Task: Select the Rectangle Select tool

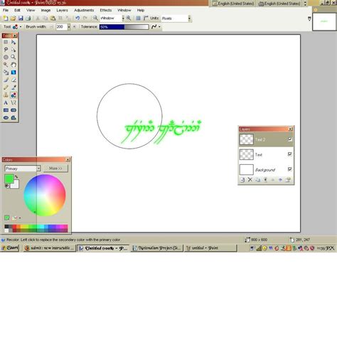Action: 6,42
